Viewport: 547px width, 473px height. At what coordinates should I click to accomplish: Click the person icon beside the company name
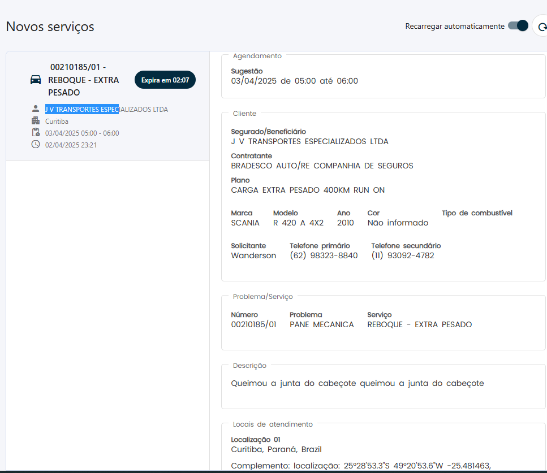(x=36, y=109)
